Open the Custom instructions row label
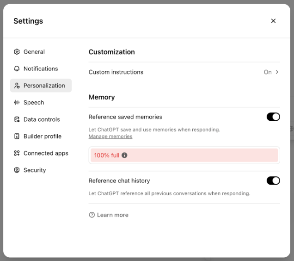Viewport: 294px width, 261px height. pyautogui.click(x=116, y=72)
